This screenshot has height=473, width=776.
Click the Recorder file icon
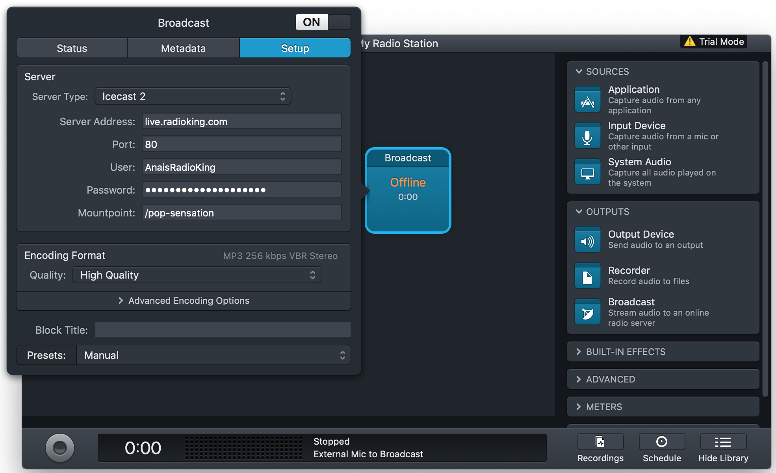[x=587, y=276]
